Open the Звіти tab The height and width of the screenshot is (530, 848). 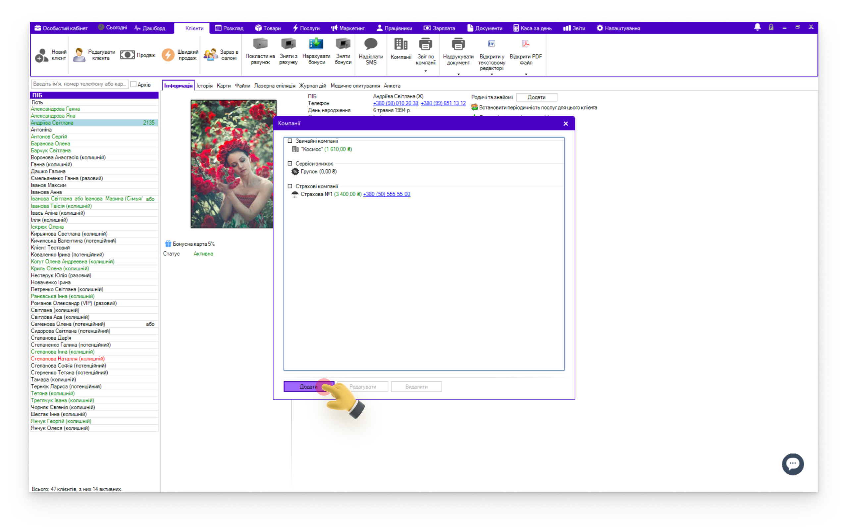[574, 28]
